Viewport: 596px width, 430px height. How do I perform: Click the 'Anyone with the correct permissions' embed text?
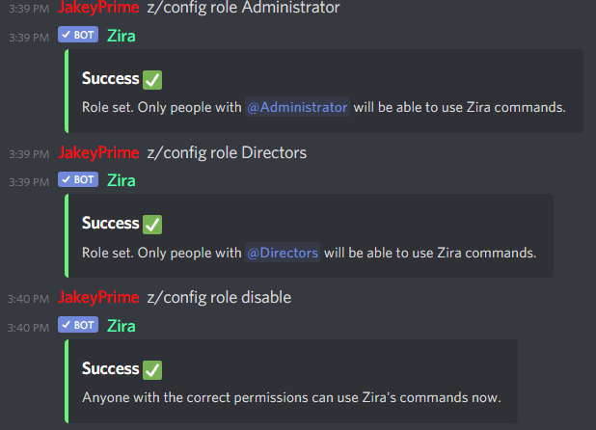[x=291, y=397]
